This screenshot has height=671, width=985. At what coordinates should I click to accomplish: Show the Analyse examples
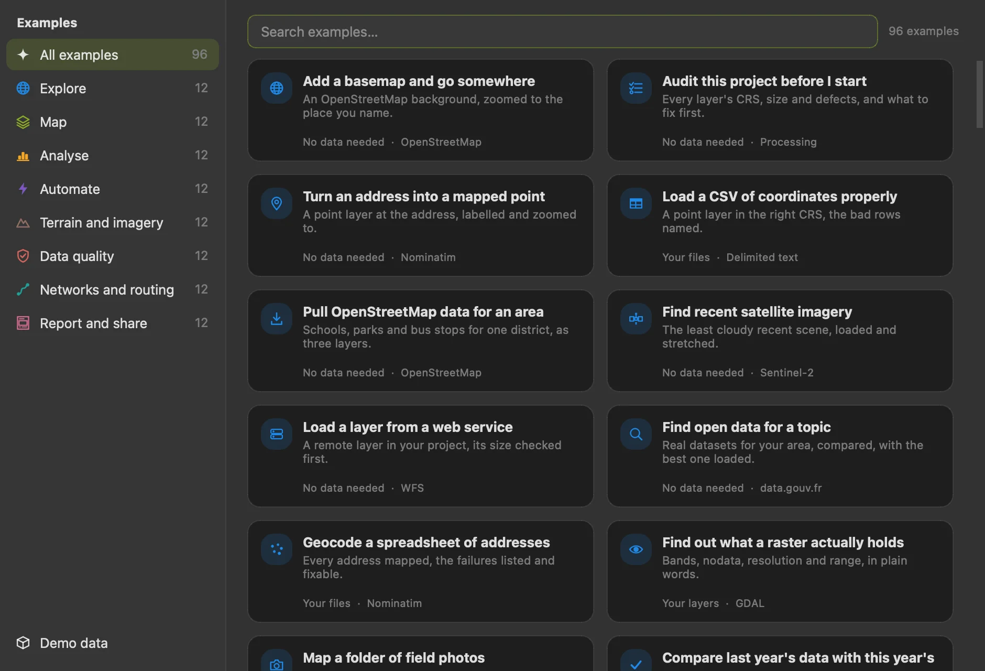tap(113, 155)
